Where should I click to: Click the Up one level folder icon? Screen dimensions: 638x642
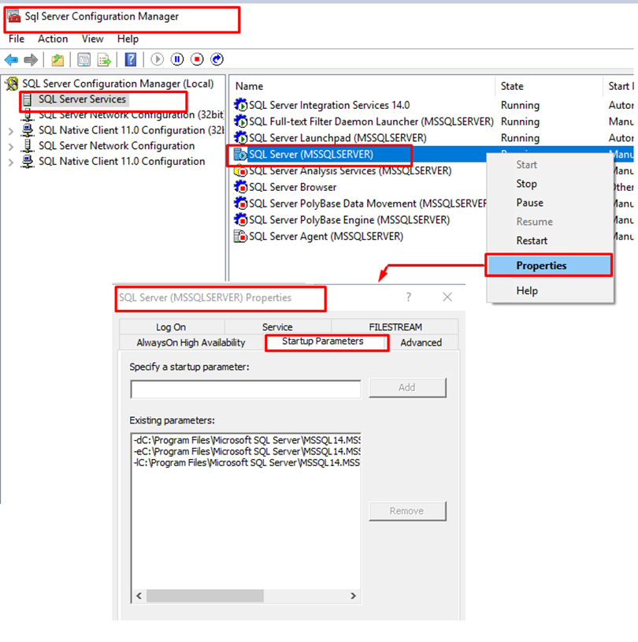[x=57, y=60]
